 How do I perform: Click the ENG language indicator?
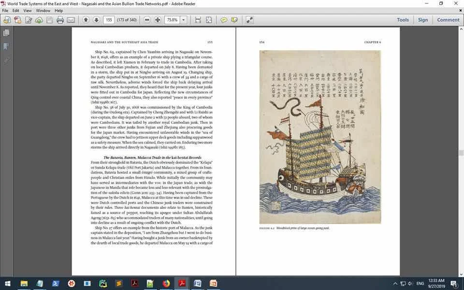click(420, 284)
